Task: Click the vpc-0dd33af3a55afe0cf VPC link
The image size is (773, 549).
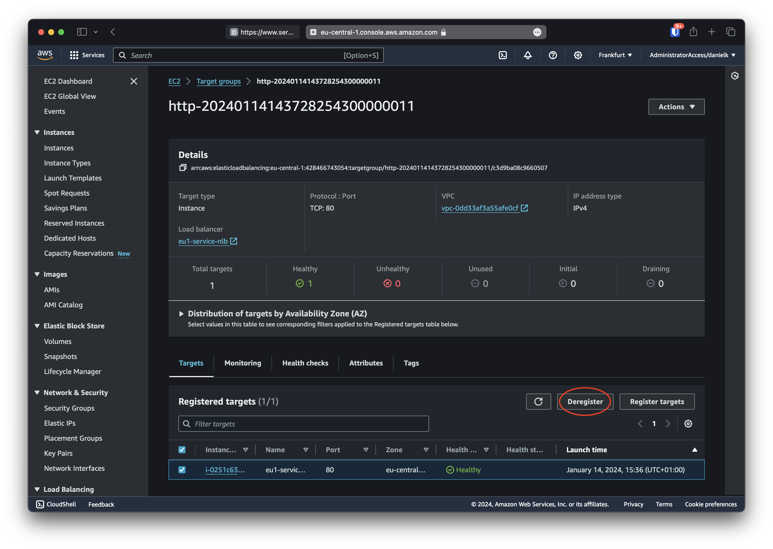Action: [479, 207]
